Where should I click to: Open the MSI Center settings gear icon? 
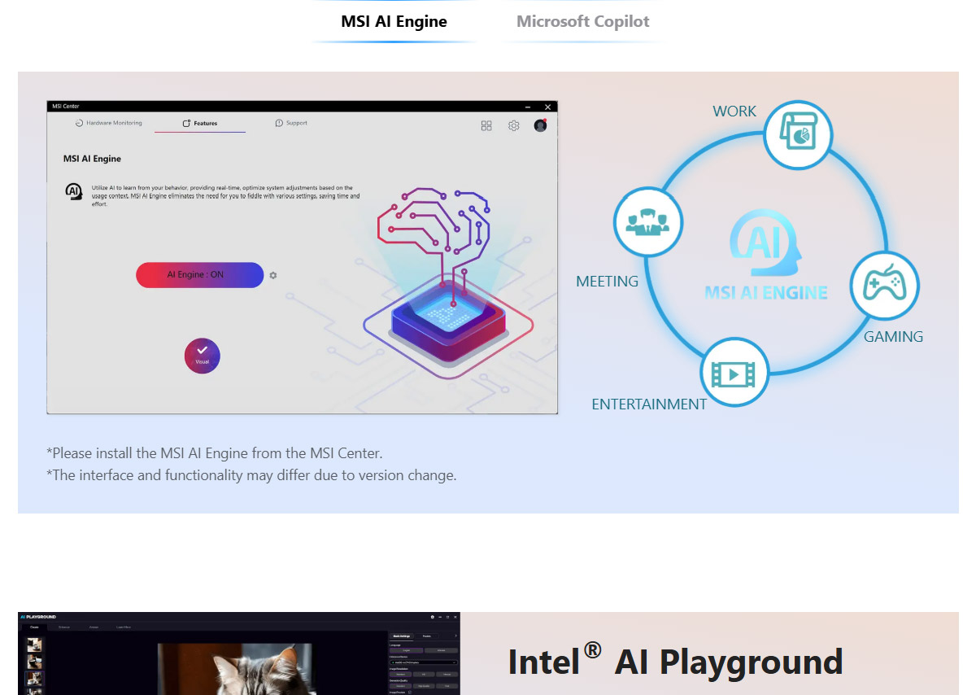[514, 125]
